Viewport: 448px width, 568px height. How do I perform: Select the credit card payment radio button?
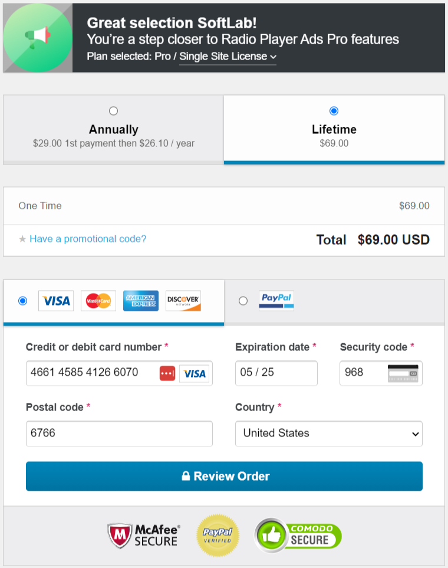click(22, 301)
